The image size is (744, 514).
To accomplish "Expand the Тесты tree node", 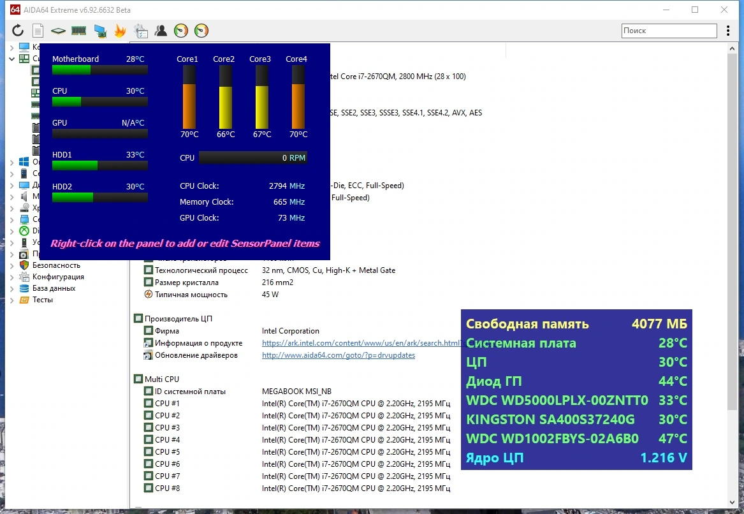I will [x=12, y=300].
